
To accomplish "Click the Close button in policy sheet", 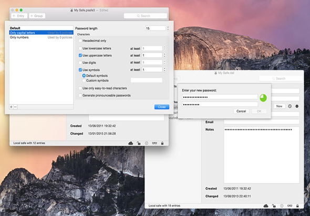I will (162, 107).
